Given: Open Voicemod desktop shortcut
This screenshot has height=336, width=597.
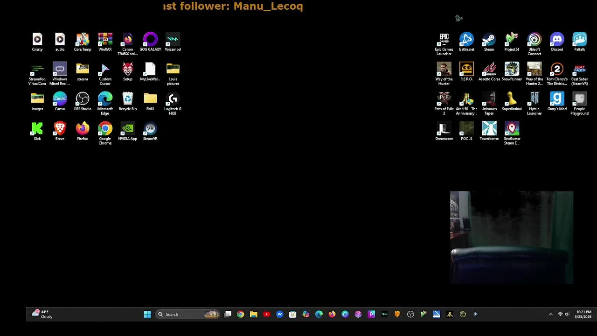Looking at the screenshot, I should [173, 42].
